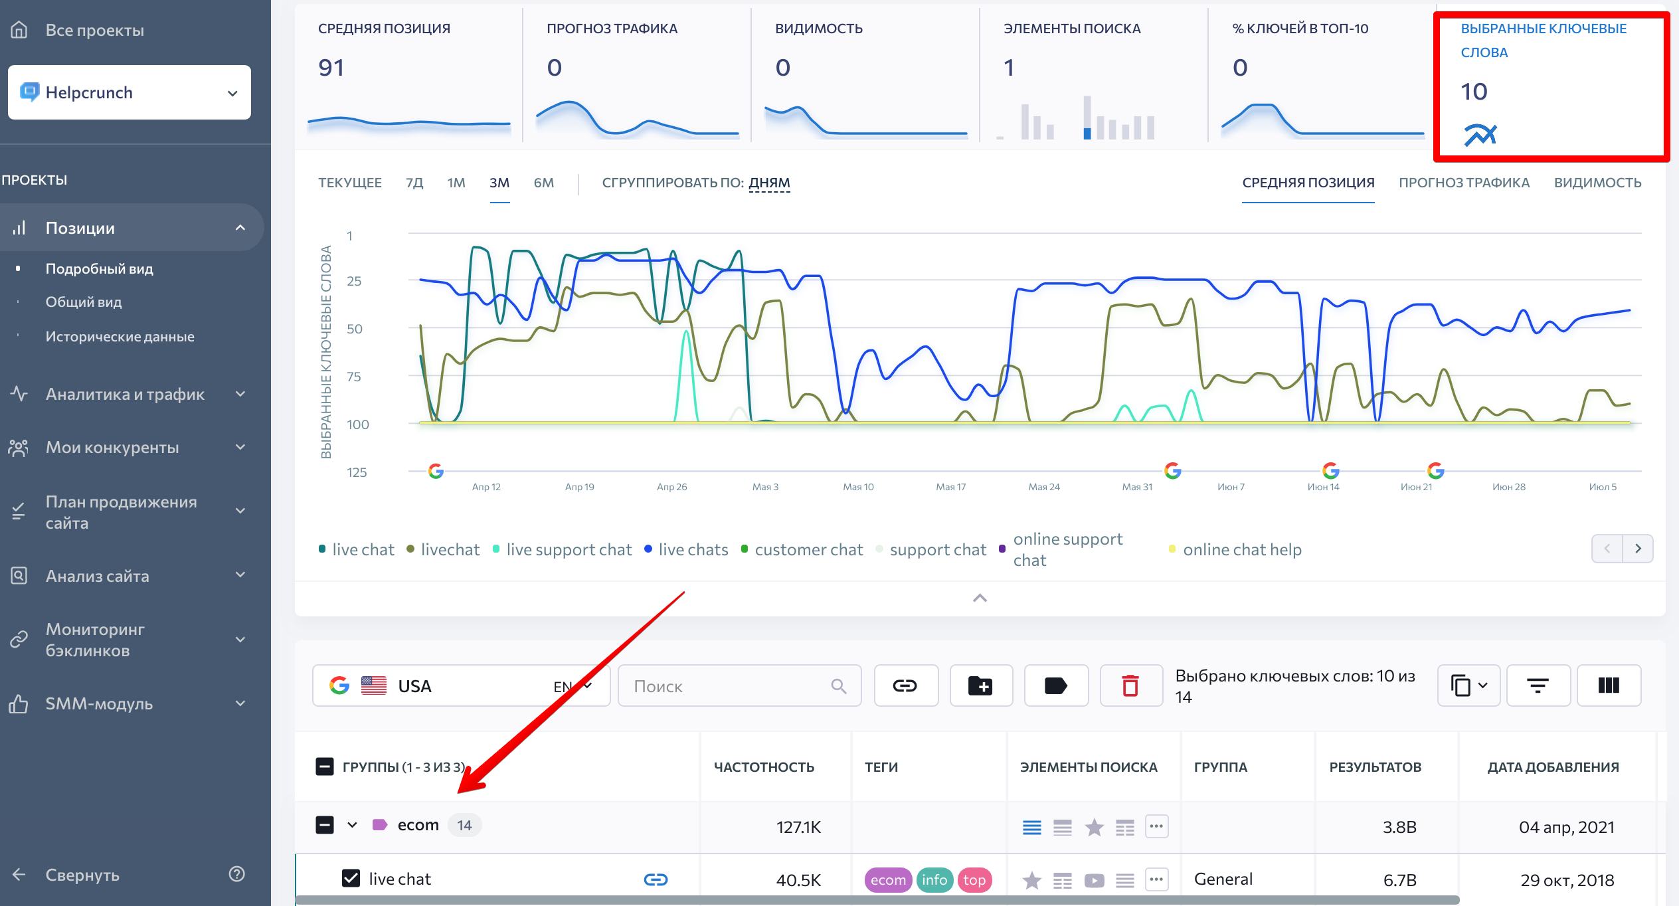Open Общий вид submenu item
Screen dimensions: 1679x906
[84, 302]
